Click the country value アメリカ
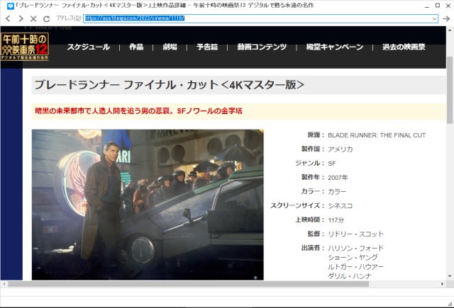The image size is (454, 308). tap(340, 149)
